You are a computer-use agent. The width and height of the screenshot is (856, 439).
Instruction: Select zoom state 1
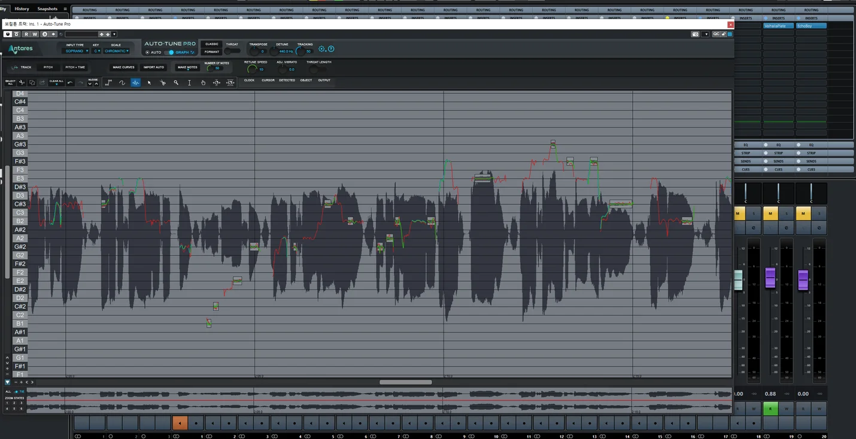(7, 403)
